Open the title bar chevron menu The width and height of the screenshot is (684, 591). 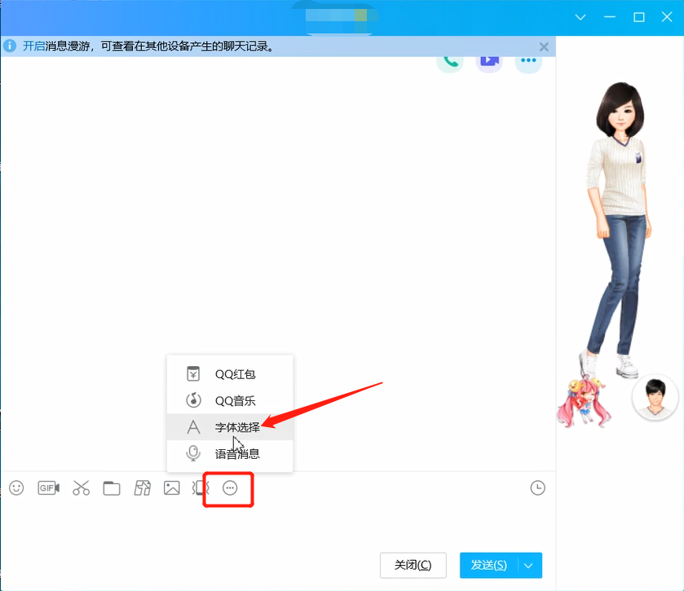[580, 16]
